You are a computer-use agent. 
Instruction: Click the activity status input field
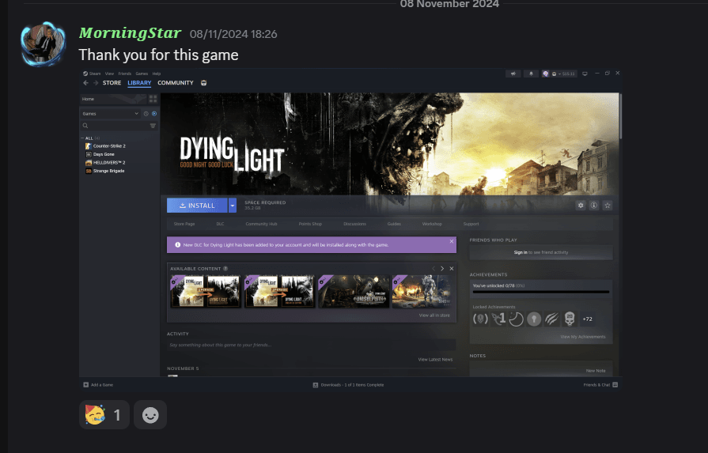[311, 345]
